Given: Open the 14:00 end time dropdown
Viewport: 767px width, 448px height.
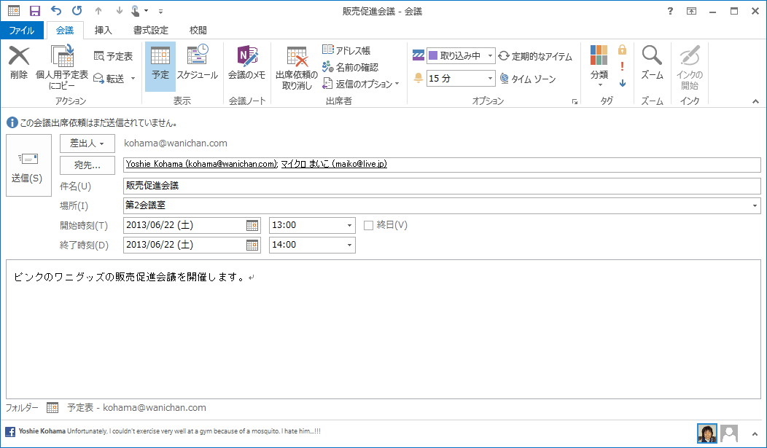Looking at the screenshot, I should coord(349,245).
